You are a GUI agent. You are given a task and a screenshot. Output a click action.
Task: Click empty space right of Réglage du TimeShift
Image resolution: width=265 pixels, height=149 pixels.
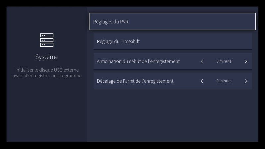point(199,41)
